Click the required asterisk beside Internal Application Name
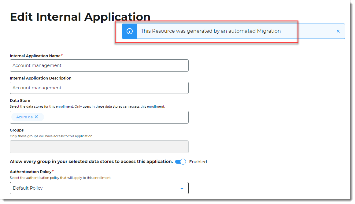Screen dimensions: 355x204 point(62,54)
